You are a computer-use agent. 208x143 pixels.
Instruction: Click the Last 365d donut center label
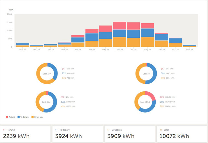click(145, 102)
